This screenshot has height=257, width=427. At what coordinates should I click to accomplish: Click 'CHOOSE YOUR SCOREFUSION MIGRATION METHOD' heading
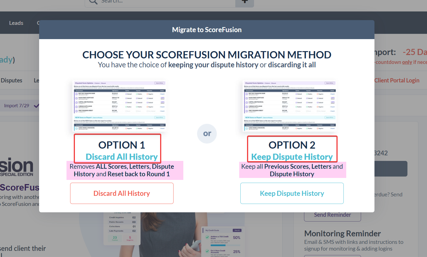click(x=207, y=55)
